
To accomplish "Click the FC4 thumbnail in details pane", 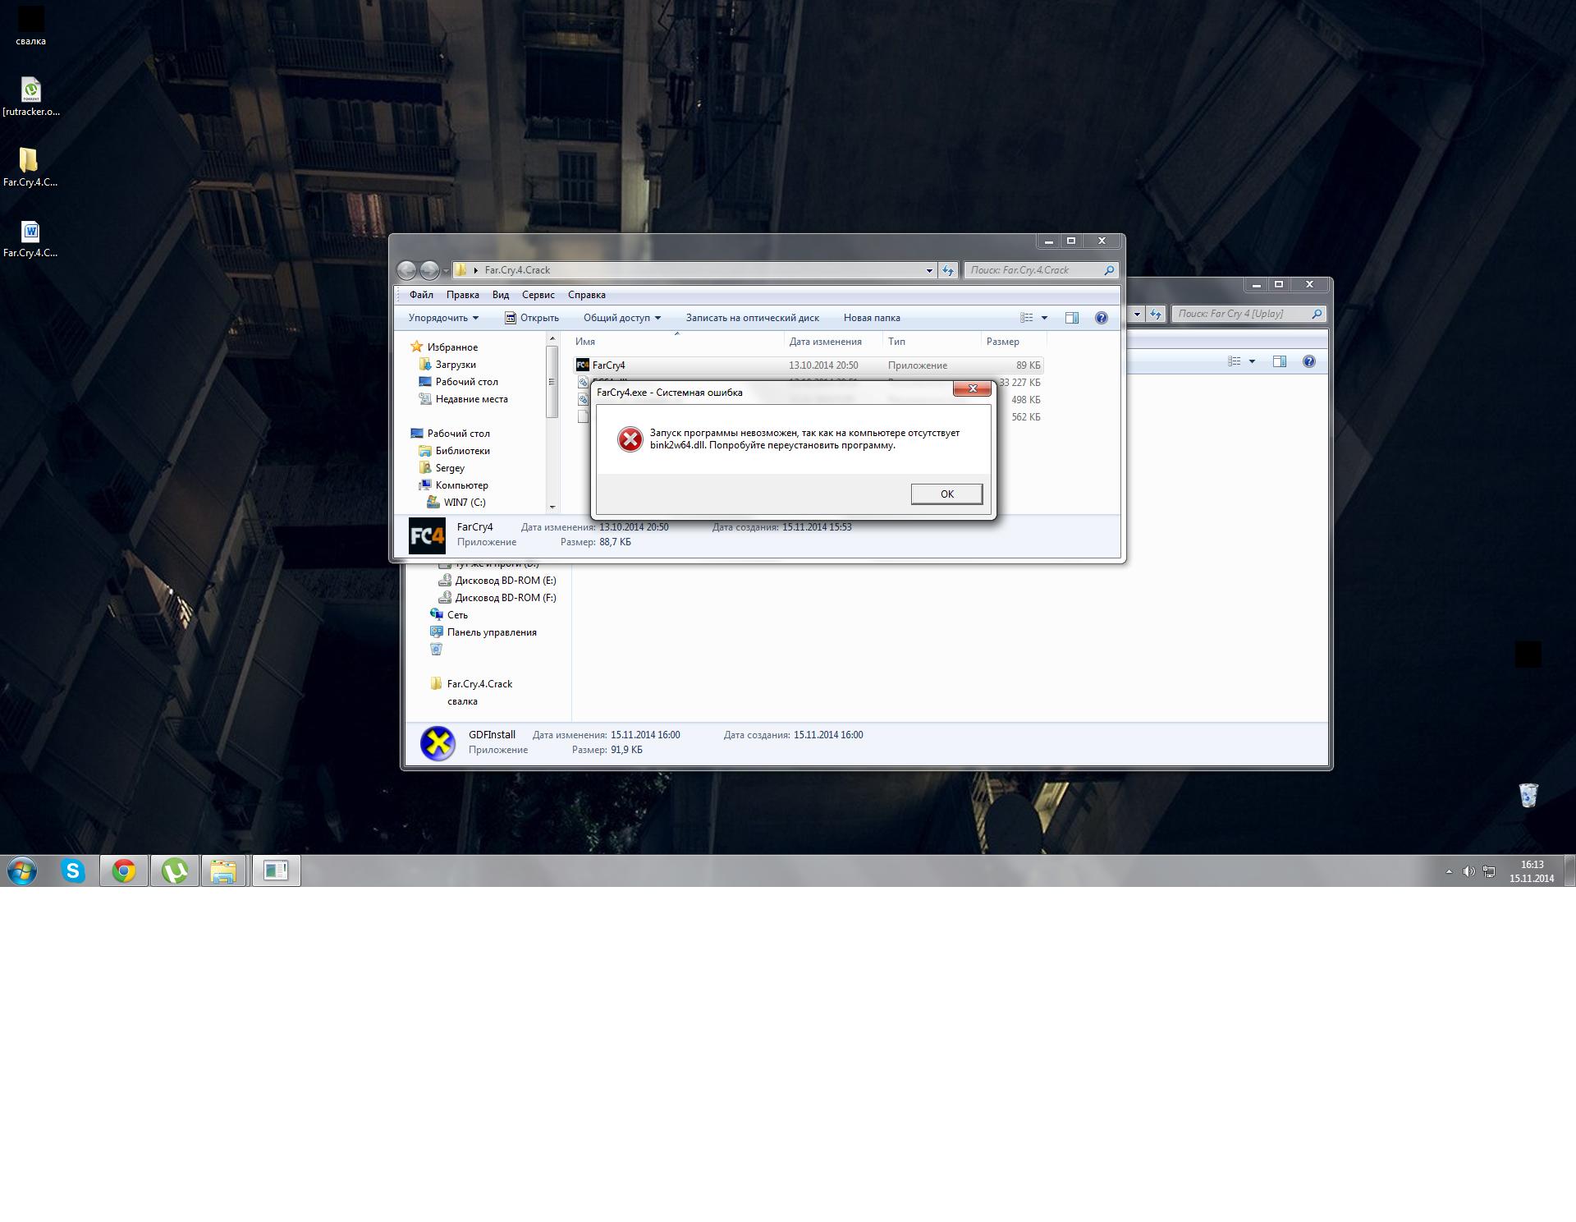I will 427,536.
